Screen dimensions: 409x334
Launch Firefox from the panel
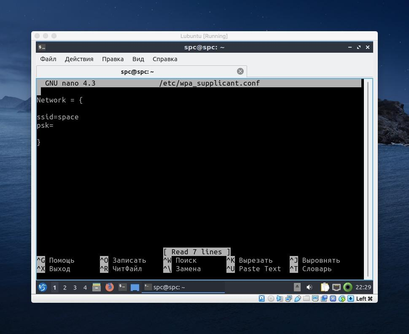tap(110, 287)
